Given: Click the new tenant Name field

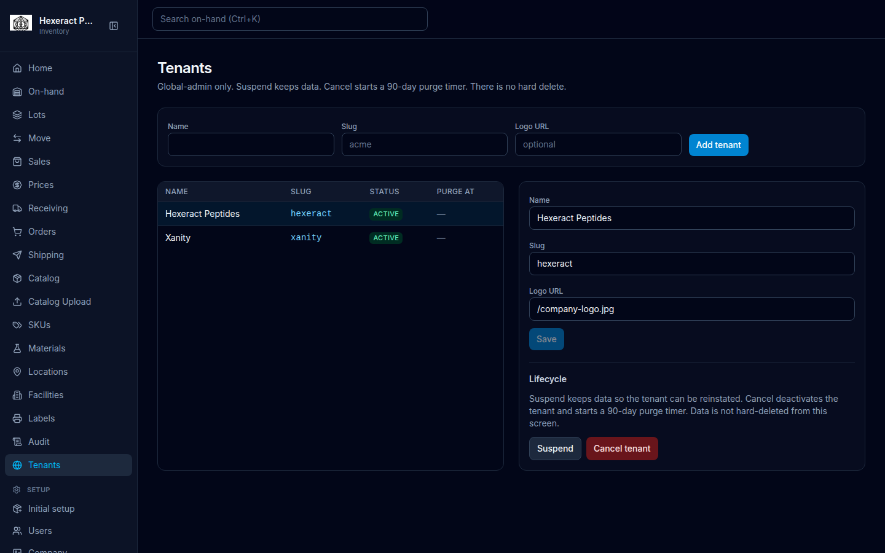Looking at the screenshot, I should coord(251,144).
